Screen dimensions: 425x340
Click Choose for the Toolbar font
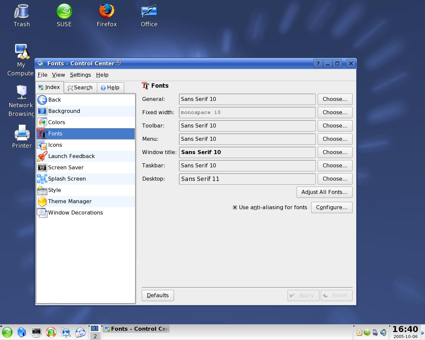point(335,126)
